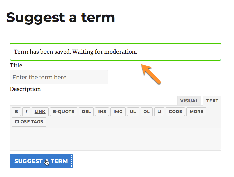Click the description textarea resize handle

(x=219, y=149)
